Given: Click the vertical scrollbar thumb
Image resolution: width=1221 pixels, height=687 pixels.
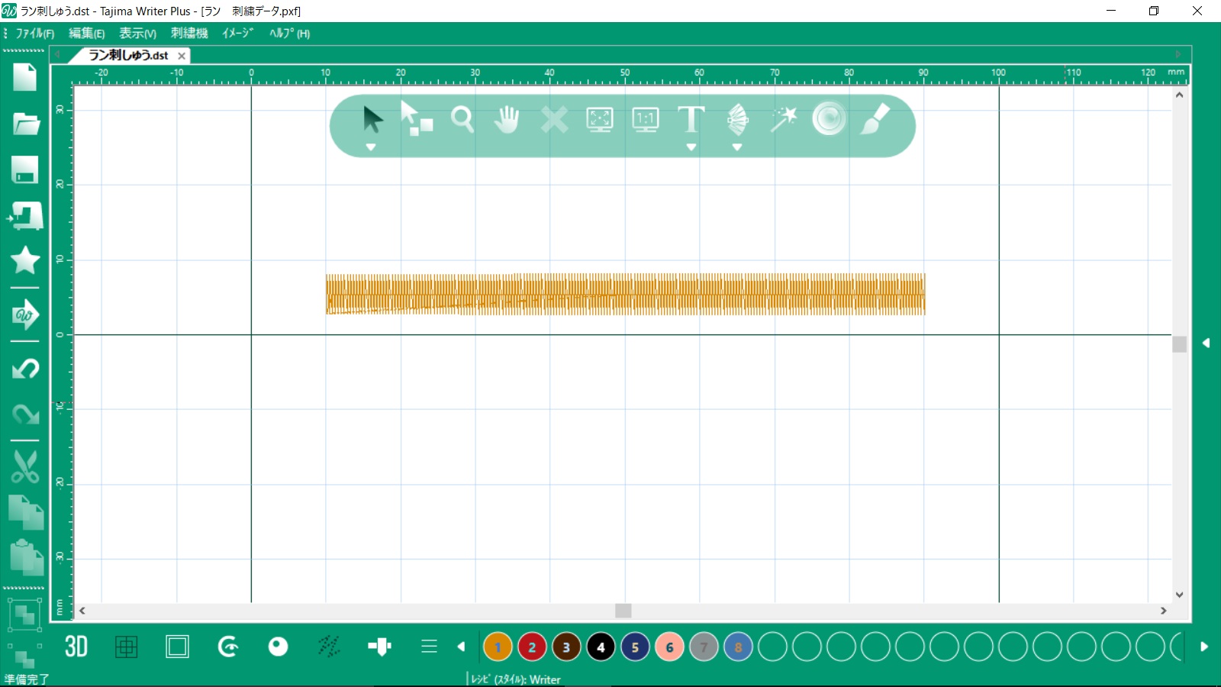Looking at the screenshot, I should tap(1180, 344).
